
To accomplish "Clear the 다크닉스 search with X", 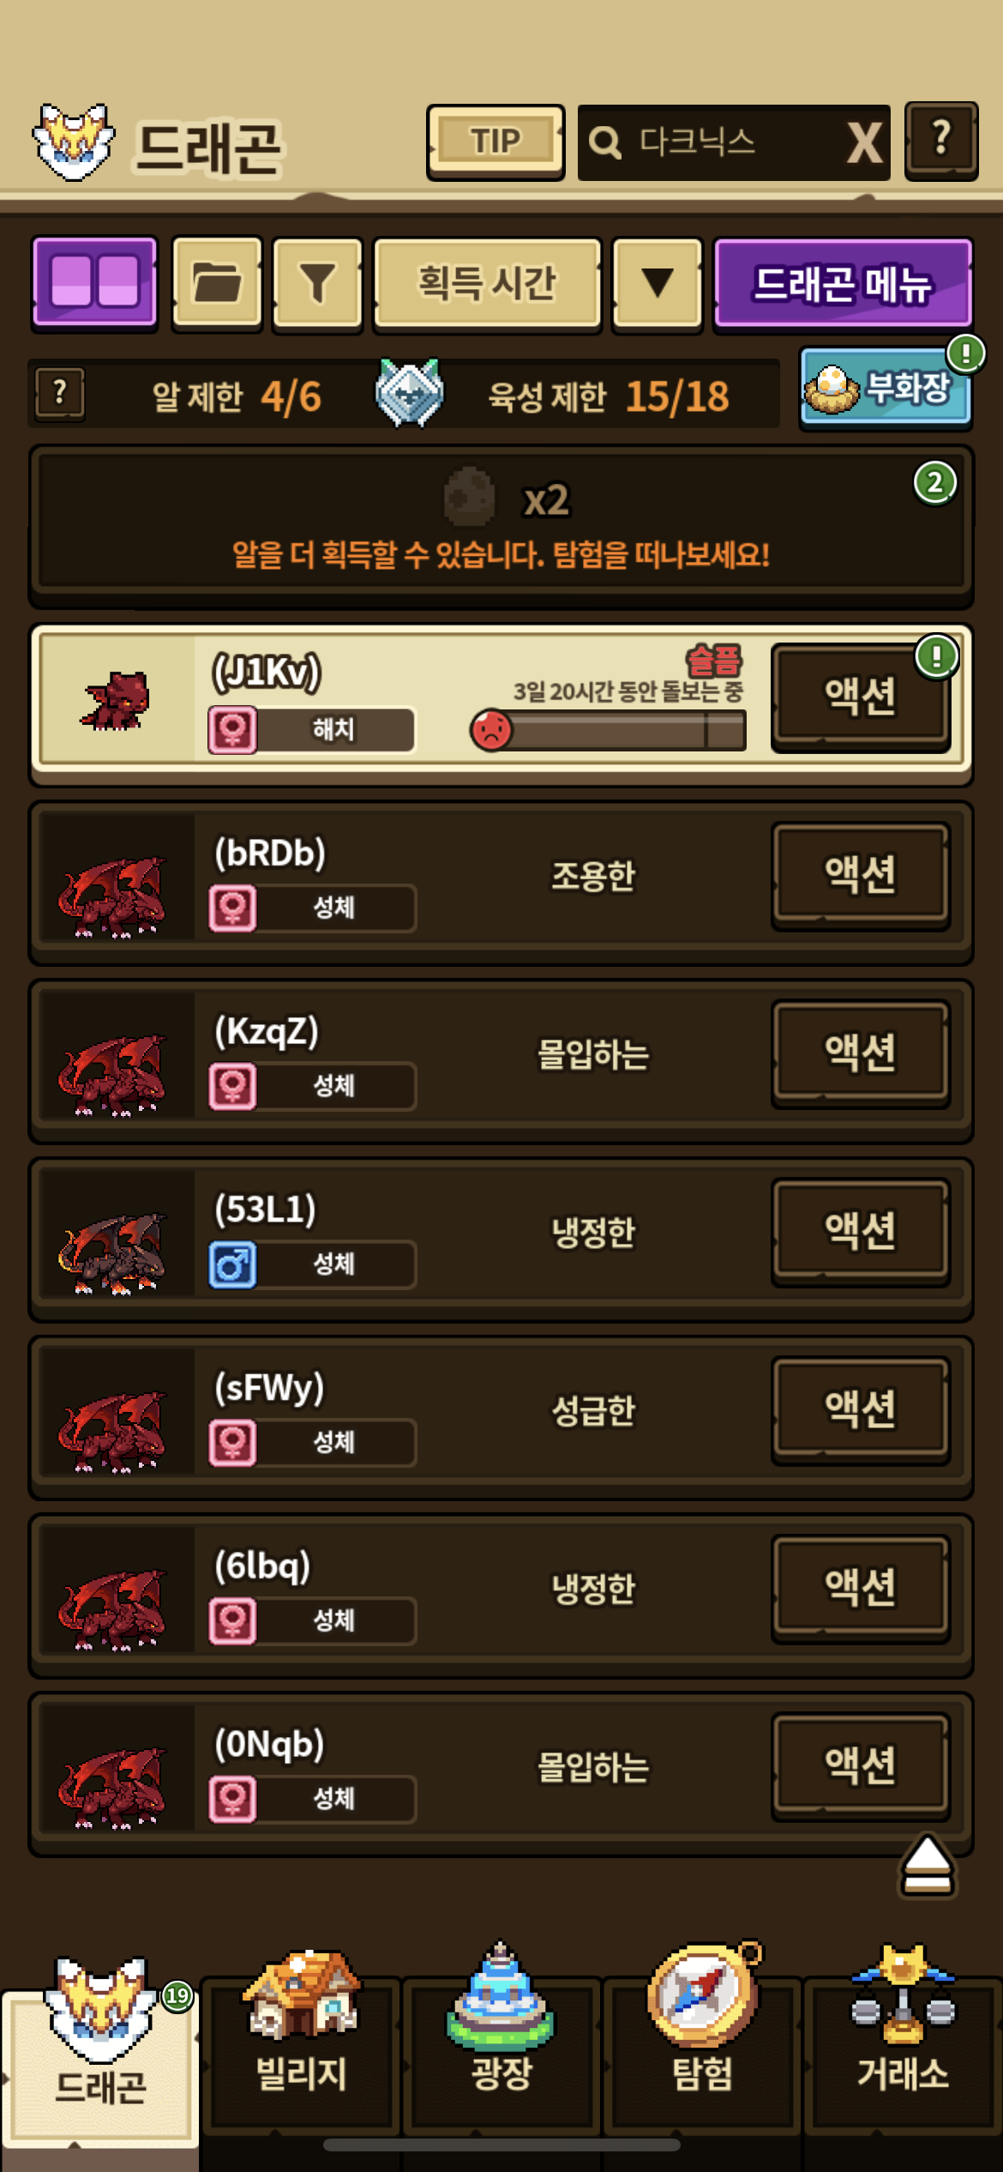I will click(863, 142).
